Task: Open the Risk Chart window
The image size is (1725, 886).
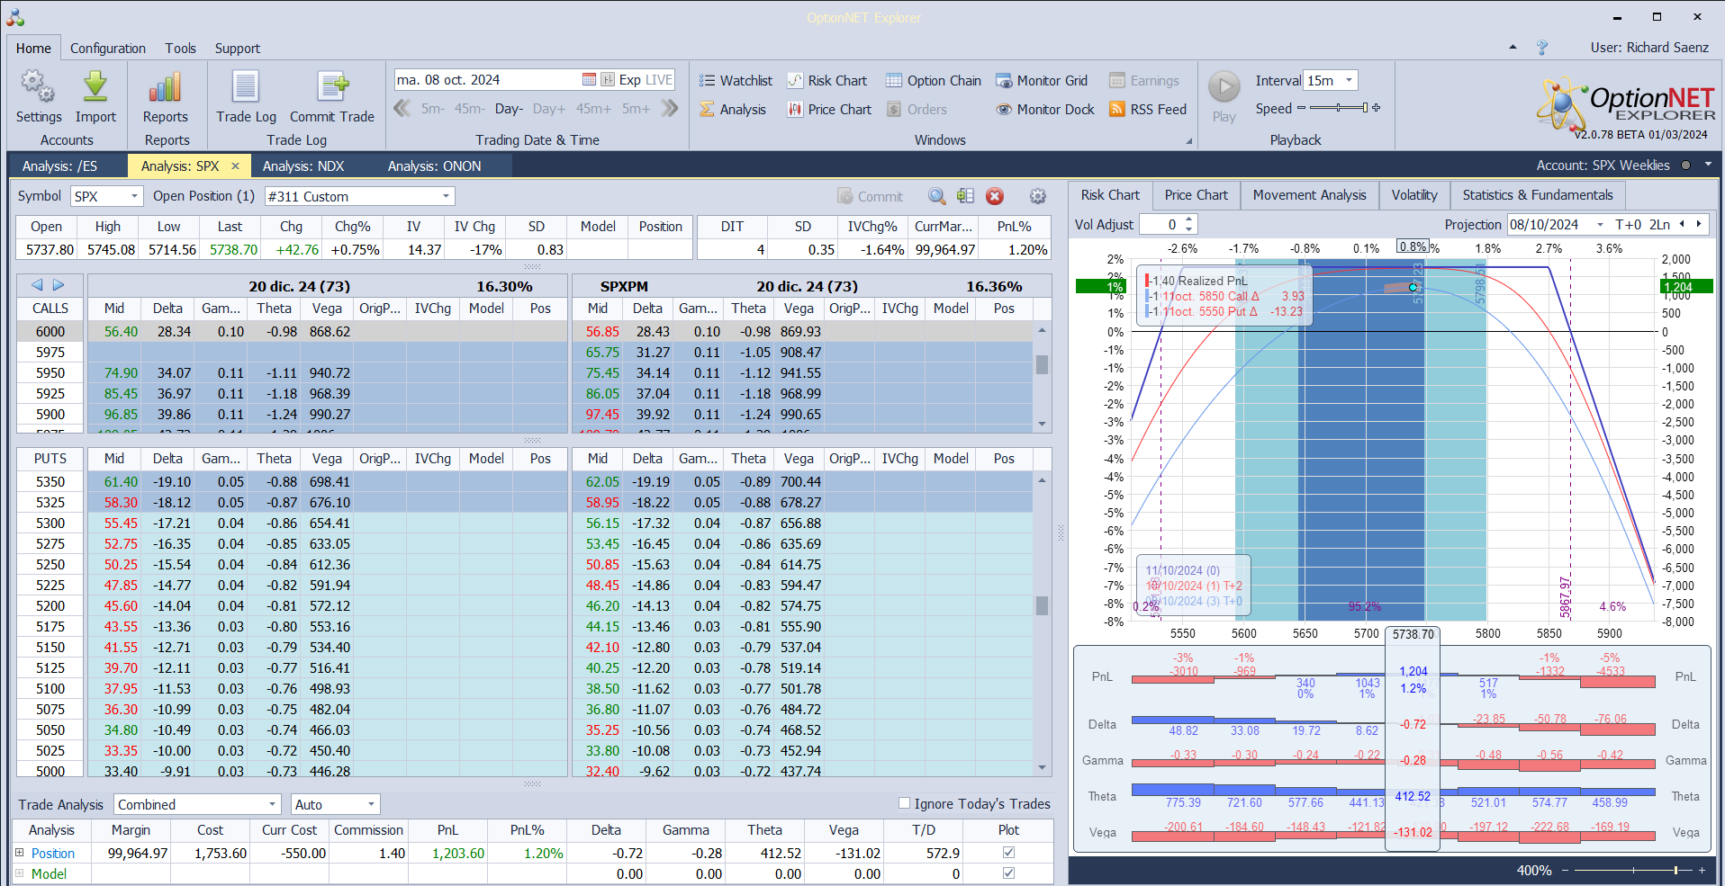Action: click(827, 81)
